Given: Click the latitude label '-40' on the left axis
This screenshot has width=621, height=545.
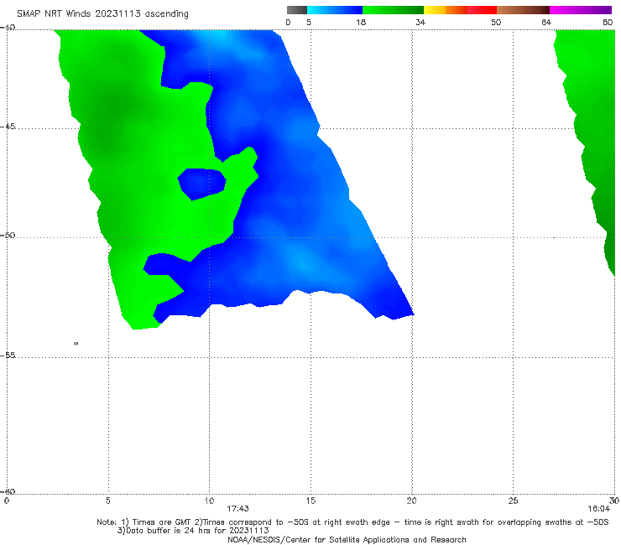Looking at the screenshot, I should pyautogui.click(x=8, y=28).
